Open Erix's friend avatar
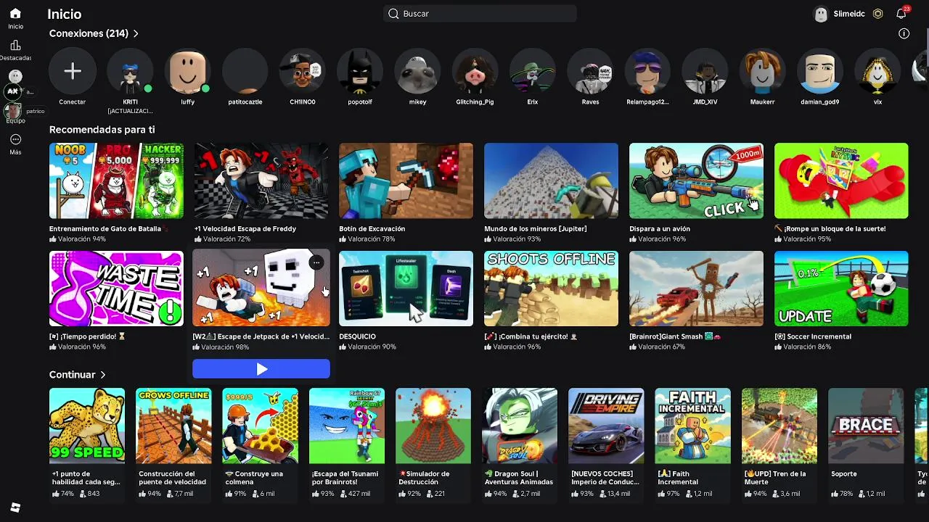The image size is (929, 522). (x=533, y=71)
